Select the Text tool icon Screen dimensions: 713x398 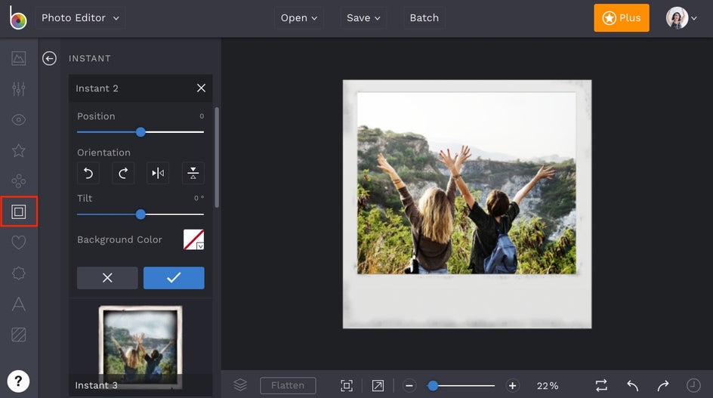[19, 304]
